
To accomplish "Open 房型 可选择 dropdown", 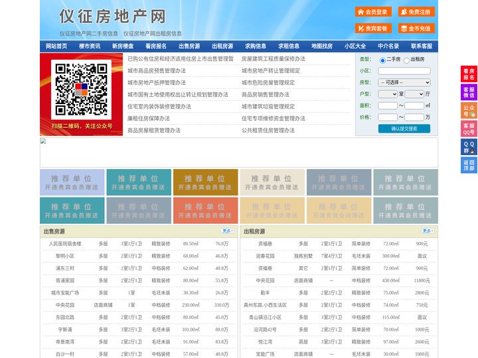I will (x=404, y=82).
